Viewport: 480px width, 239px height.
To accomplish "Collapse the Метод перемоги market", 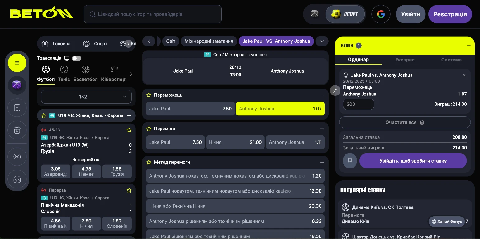I will (322, 162).
